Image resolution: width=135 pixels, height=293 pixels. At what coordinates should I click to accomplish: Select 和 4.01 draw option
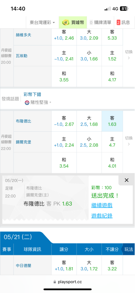tap(112, 163)
